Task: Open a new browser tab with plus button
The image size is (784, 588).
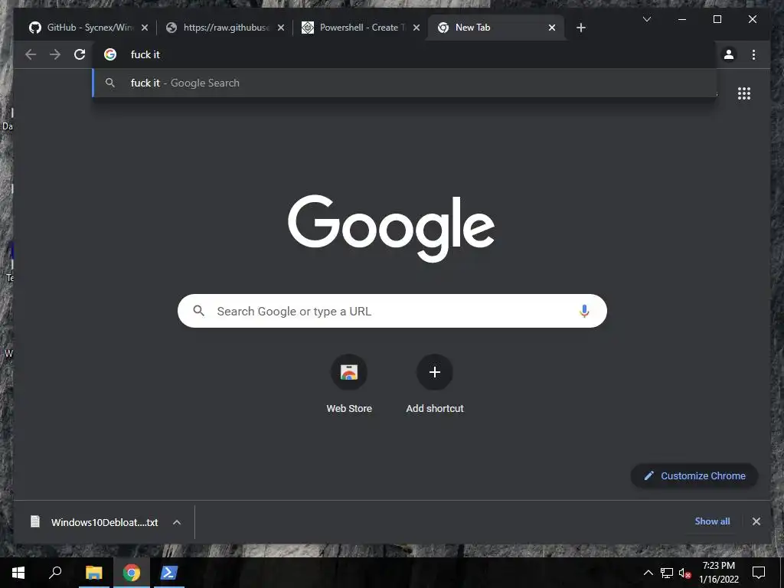Action: point(580,28)
